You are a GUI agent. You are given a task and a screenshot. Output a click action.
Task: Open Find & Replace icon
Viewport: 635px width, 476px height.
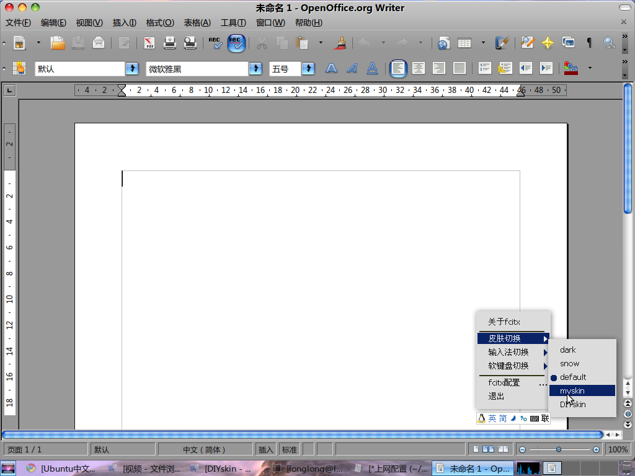pyautogui.click(x=528, y=43)
